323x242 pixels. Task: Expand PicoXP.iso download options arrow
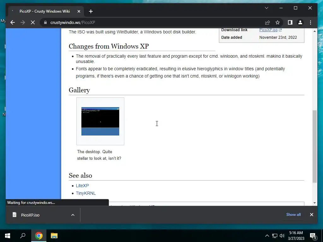73,215
